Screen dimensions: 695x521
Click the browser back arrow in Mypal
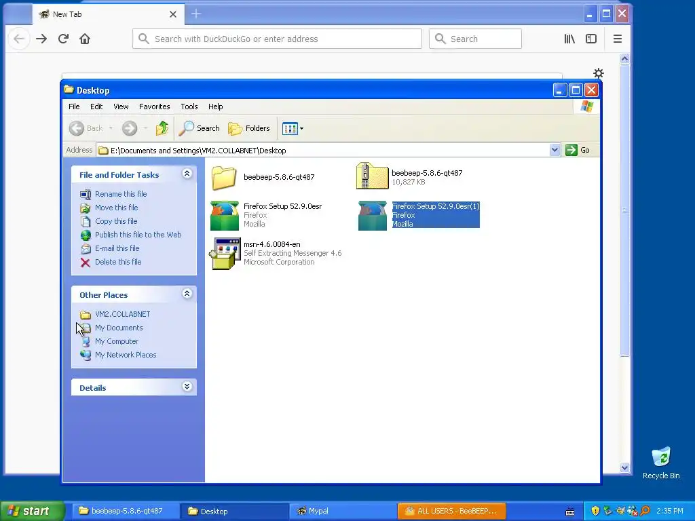click(19, 39)
